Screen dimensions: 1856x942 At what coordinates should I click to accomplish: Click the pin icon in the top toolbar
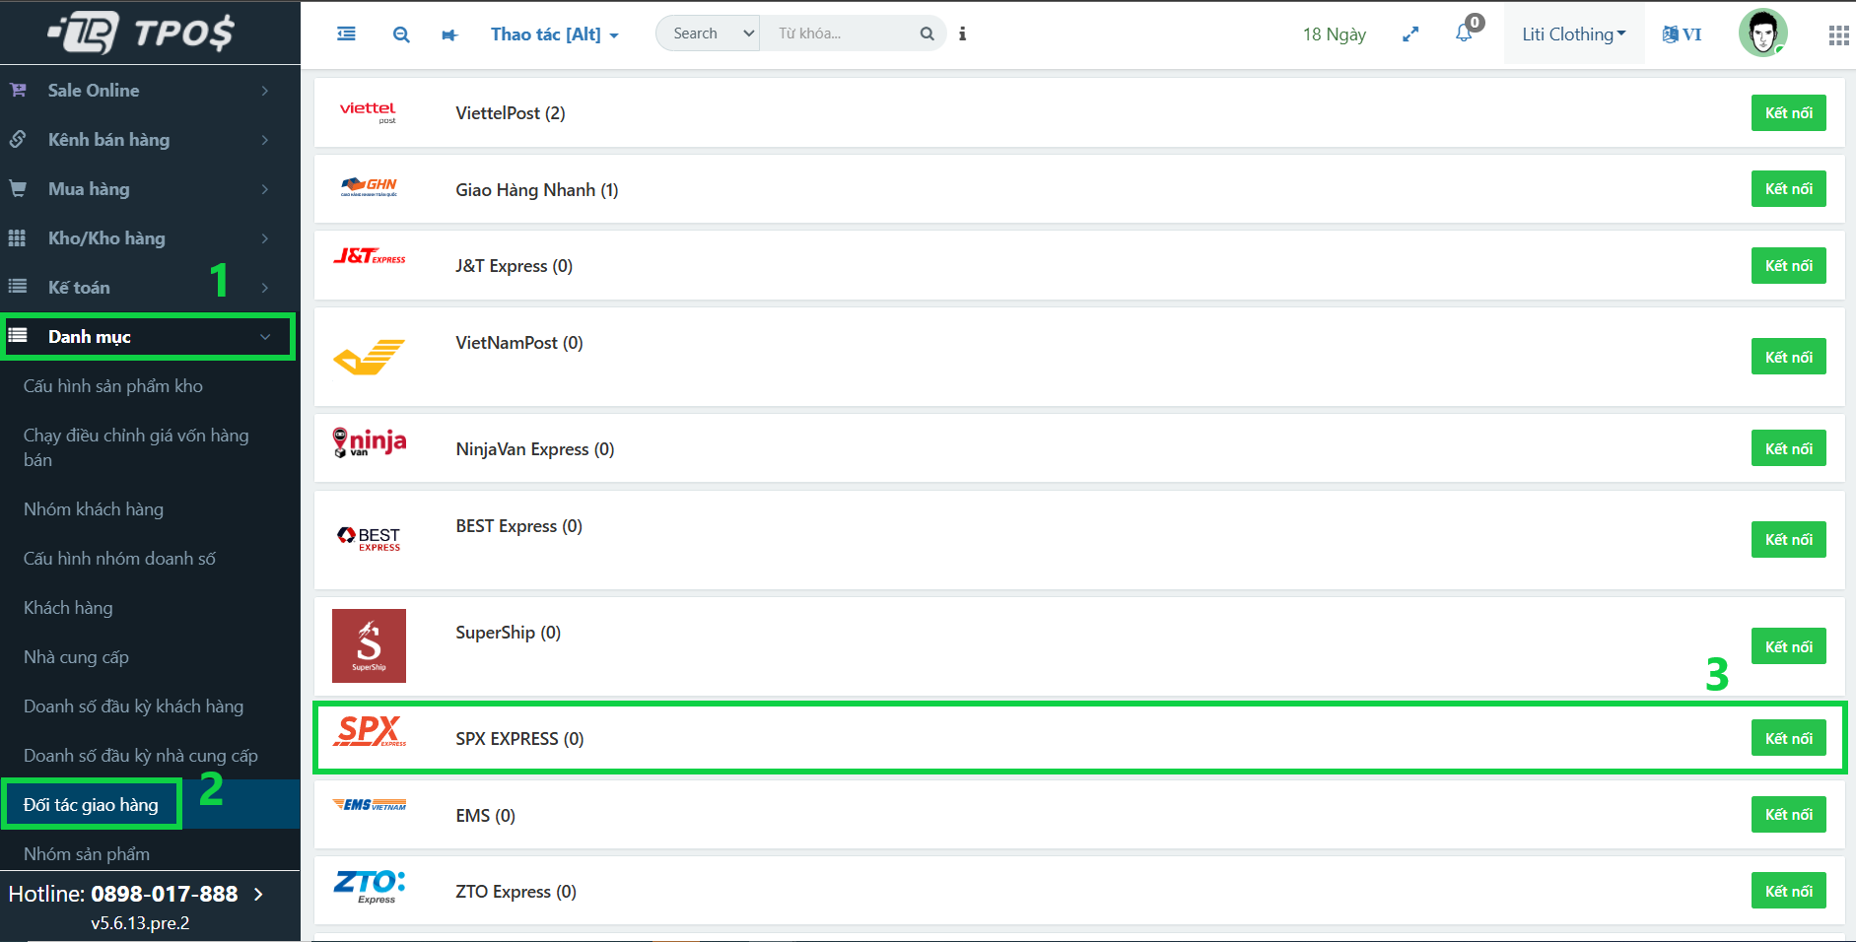point(449,34)
